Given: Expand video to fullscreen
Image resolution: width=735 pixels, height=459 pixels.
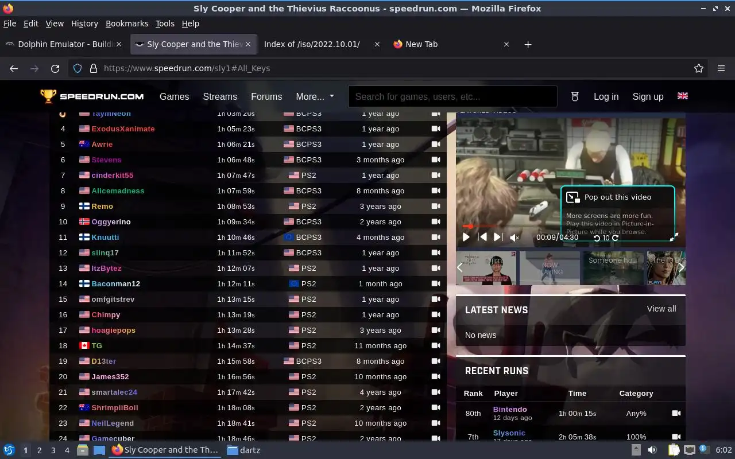Looking at the screenshot, I should pyautogui.click(x=675, y=236).
